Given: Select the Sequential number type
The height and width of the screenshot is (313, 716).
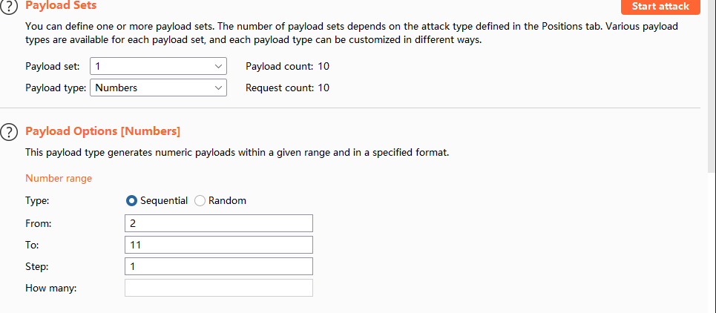Looking at the screenshot, I should (x=132, y=200).
